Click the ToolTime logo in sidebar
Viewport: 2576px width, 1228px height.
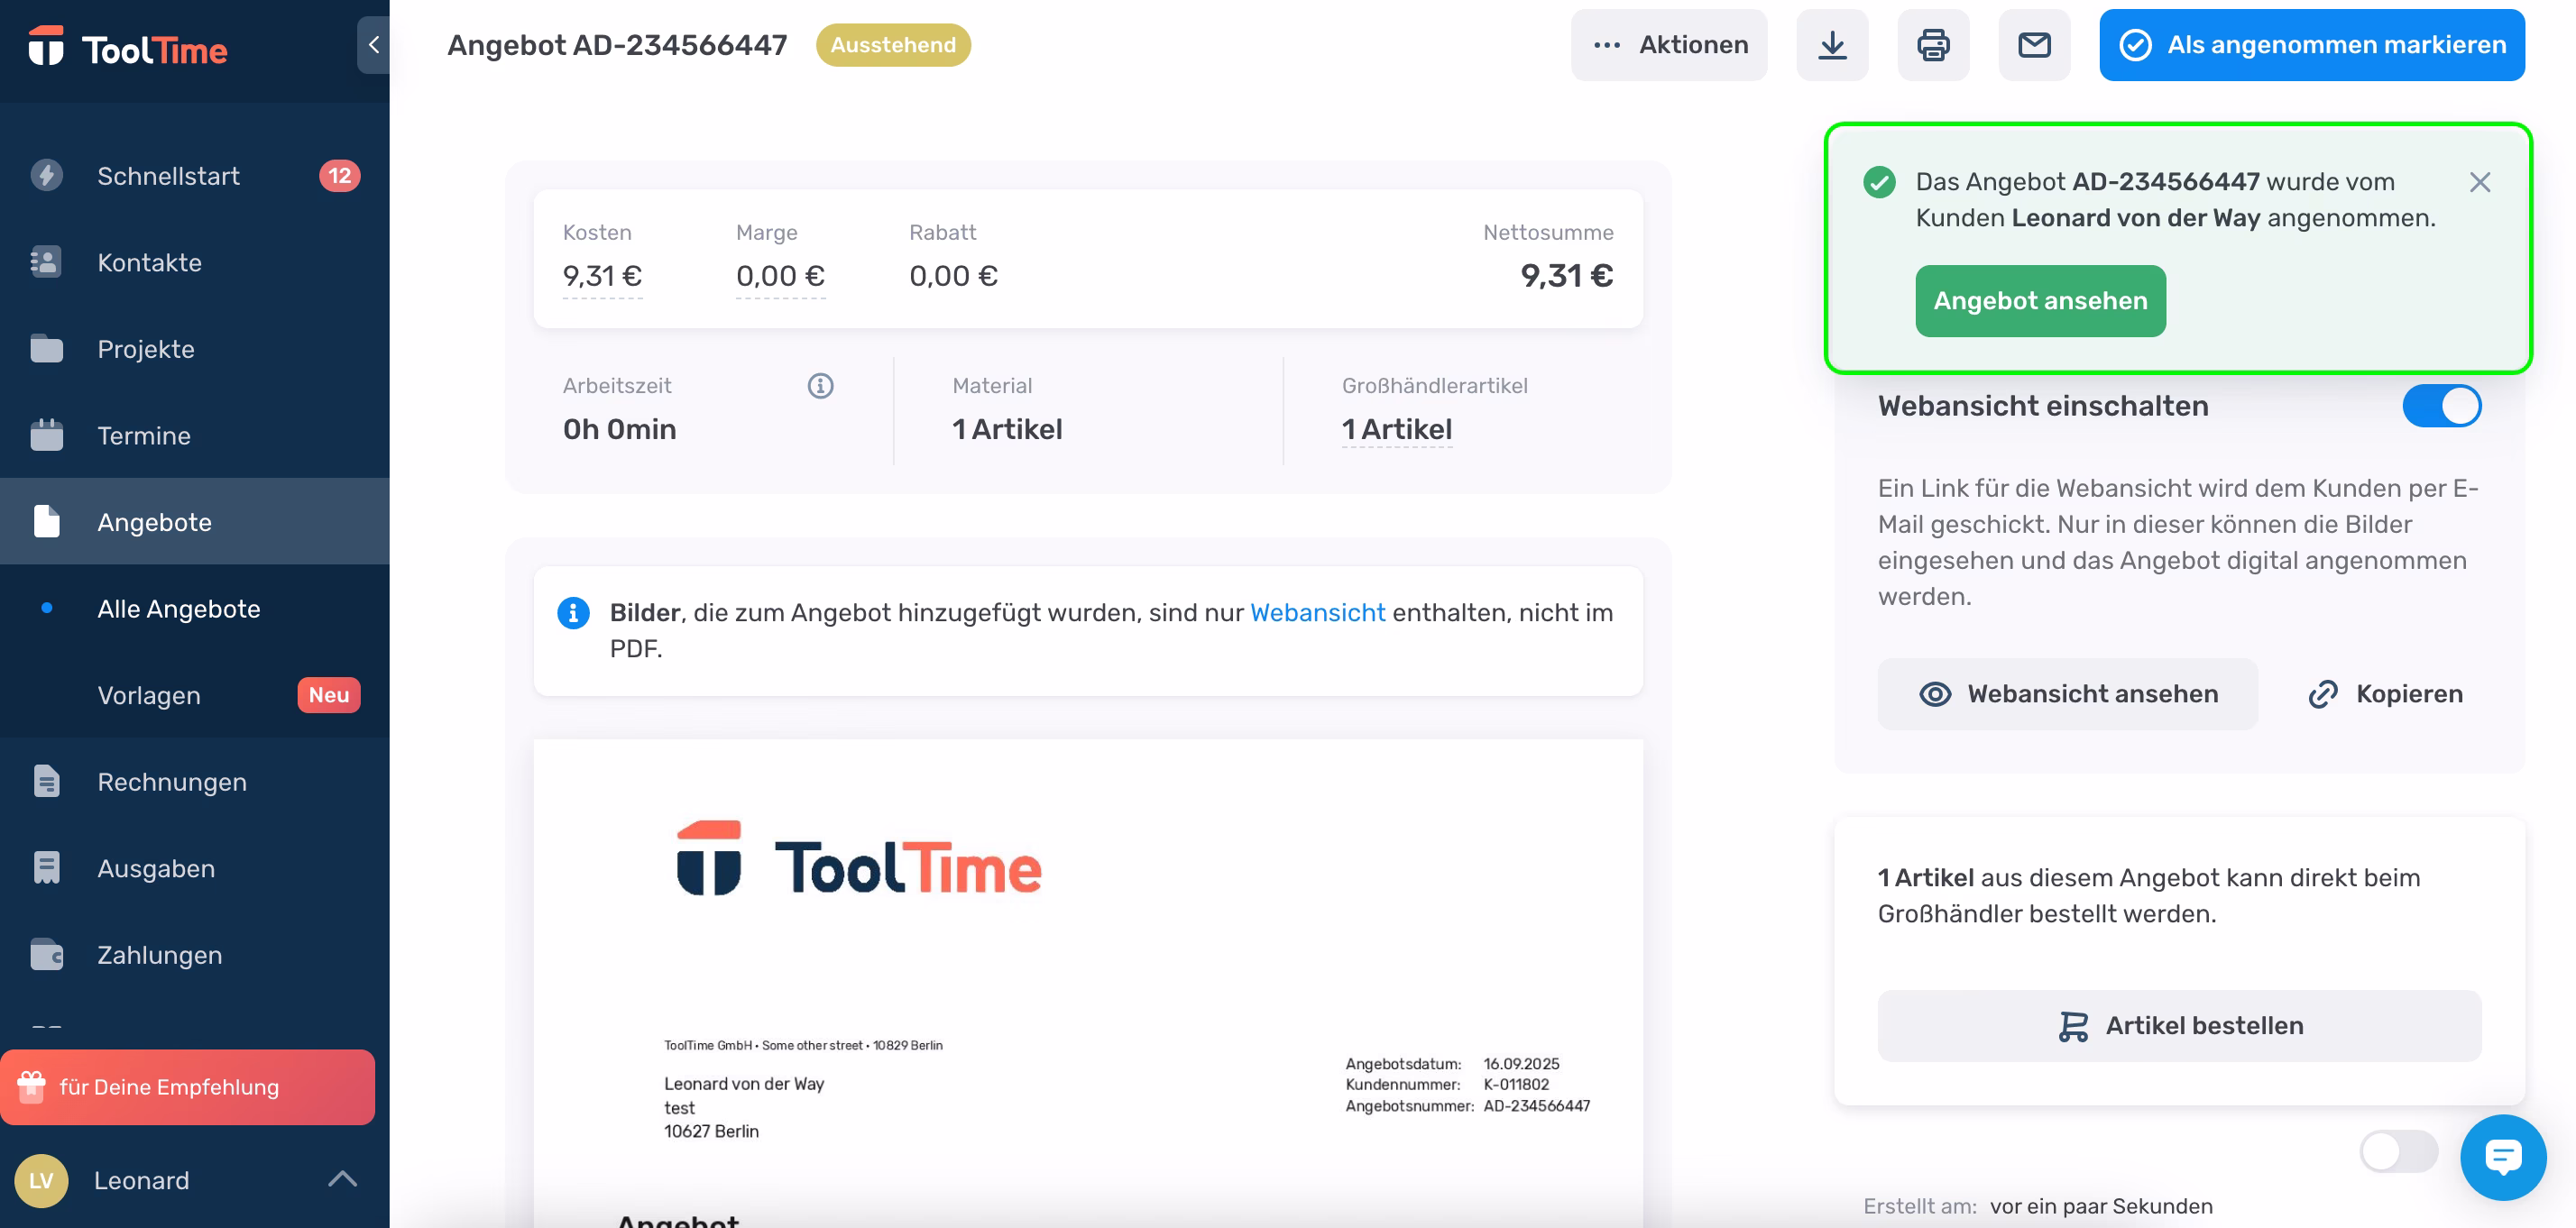(x=128, y=48)
